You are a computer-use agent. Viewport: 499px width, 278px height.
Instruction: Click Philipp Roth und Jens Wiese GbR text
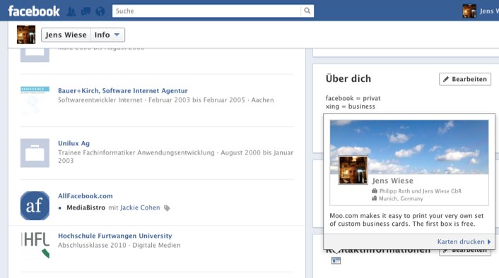pyautogui.click(x=420, y=191)
